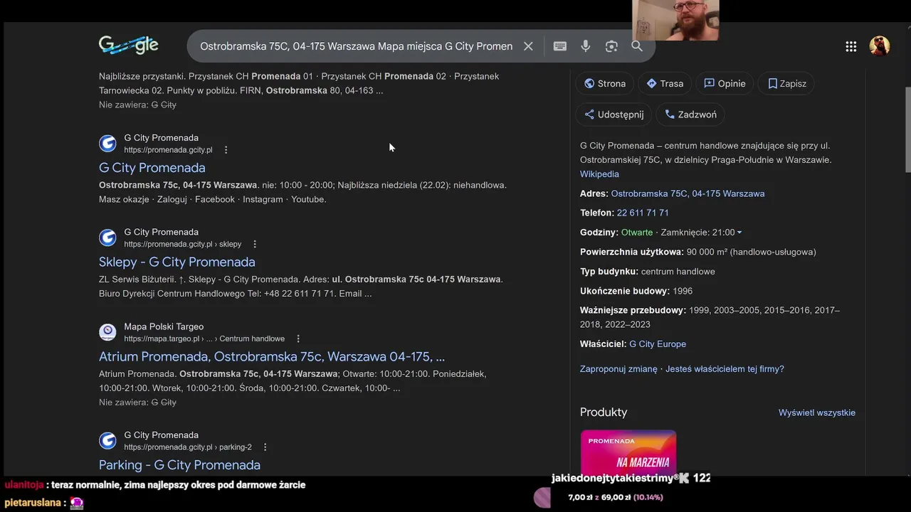Image resolution: width=911 pixels, height=512 pixels.
Task: Open G City Promenada result title
Action: point(152,168)
